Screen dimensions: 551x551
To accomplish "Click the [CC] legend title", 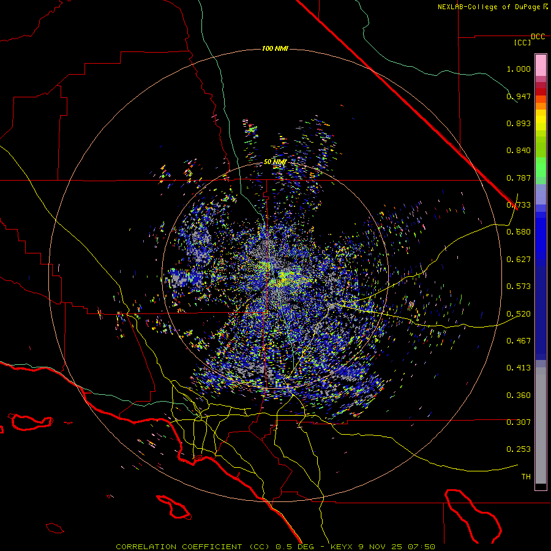I will coord(522,42).
